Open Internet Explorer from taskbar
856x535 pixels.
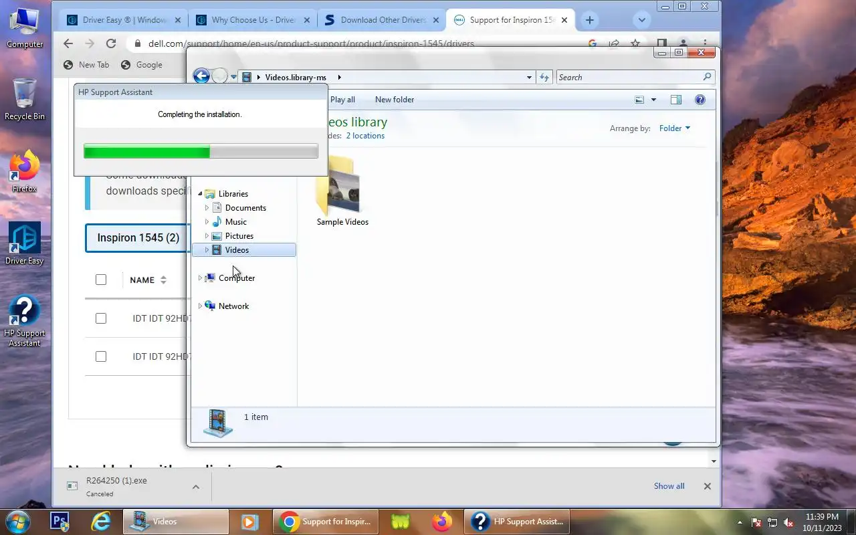tap(101, 521)
